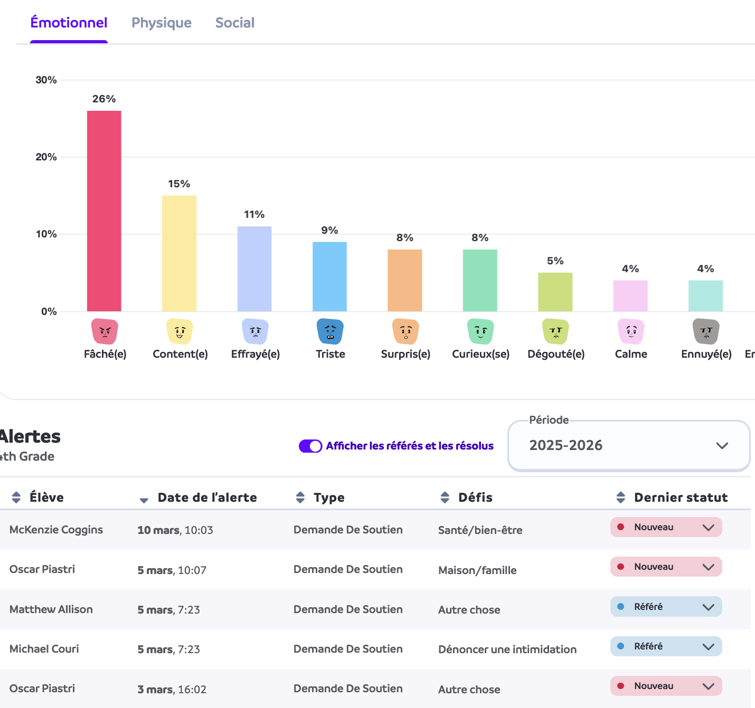Expand Matthew Allison's Référé status dropdown
The image size is (755, 708).
point(665,607)
